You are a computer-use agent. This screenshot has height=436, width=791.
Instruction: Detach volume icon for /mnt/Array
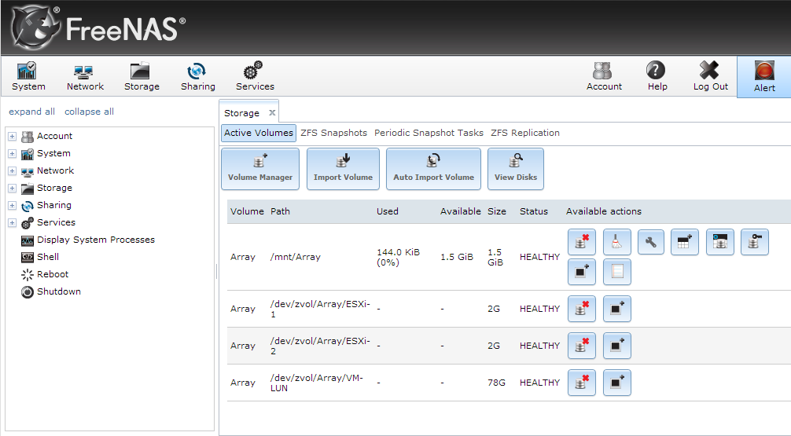582,242
